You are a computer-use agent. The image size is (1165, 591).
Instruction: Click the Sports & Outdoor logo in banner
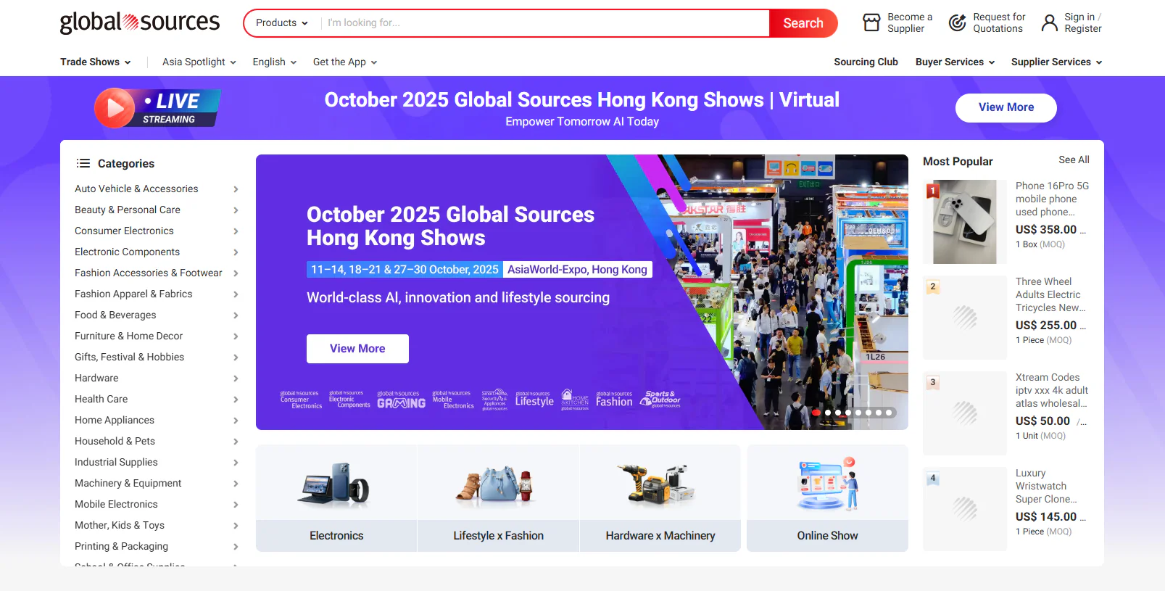tap(660, 400)
